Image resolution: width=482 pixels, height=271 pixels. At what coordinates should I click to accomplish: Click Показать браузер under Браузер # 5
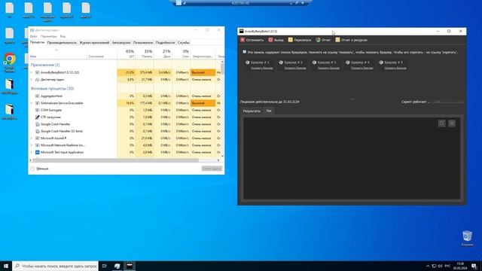[x=395, y=68]
